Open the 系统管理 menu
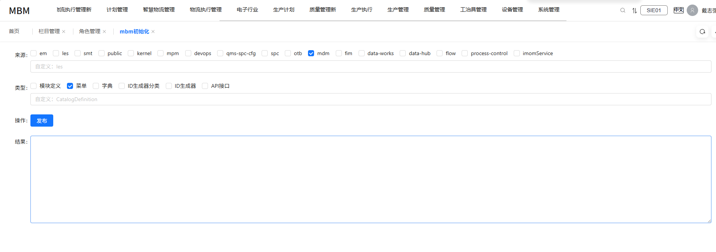The image size is (716, 252). [x=549, y=10]
